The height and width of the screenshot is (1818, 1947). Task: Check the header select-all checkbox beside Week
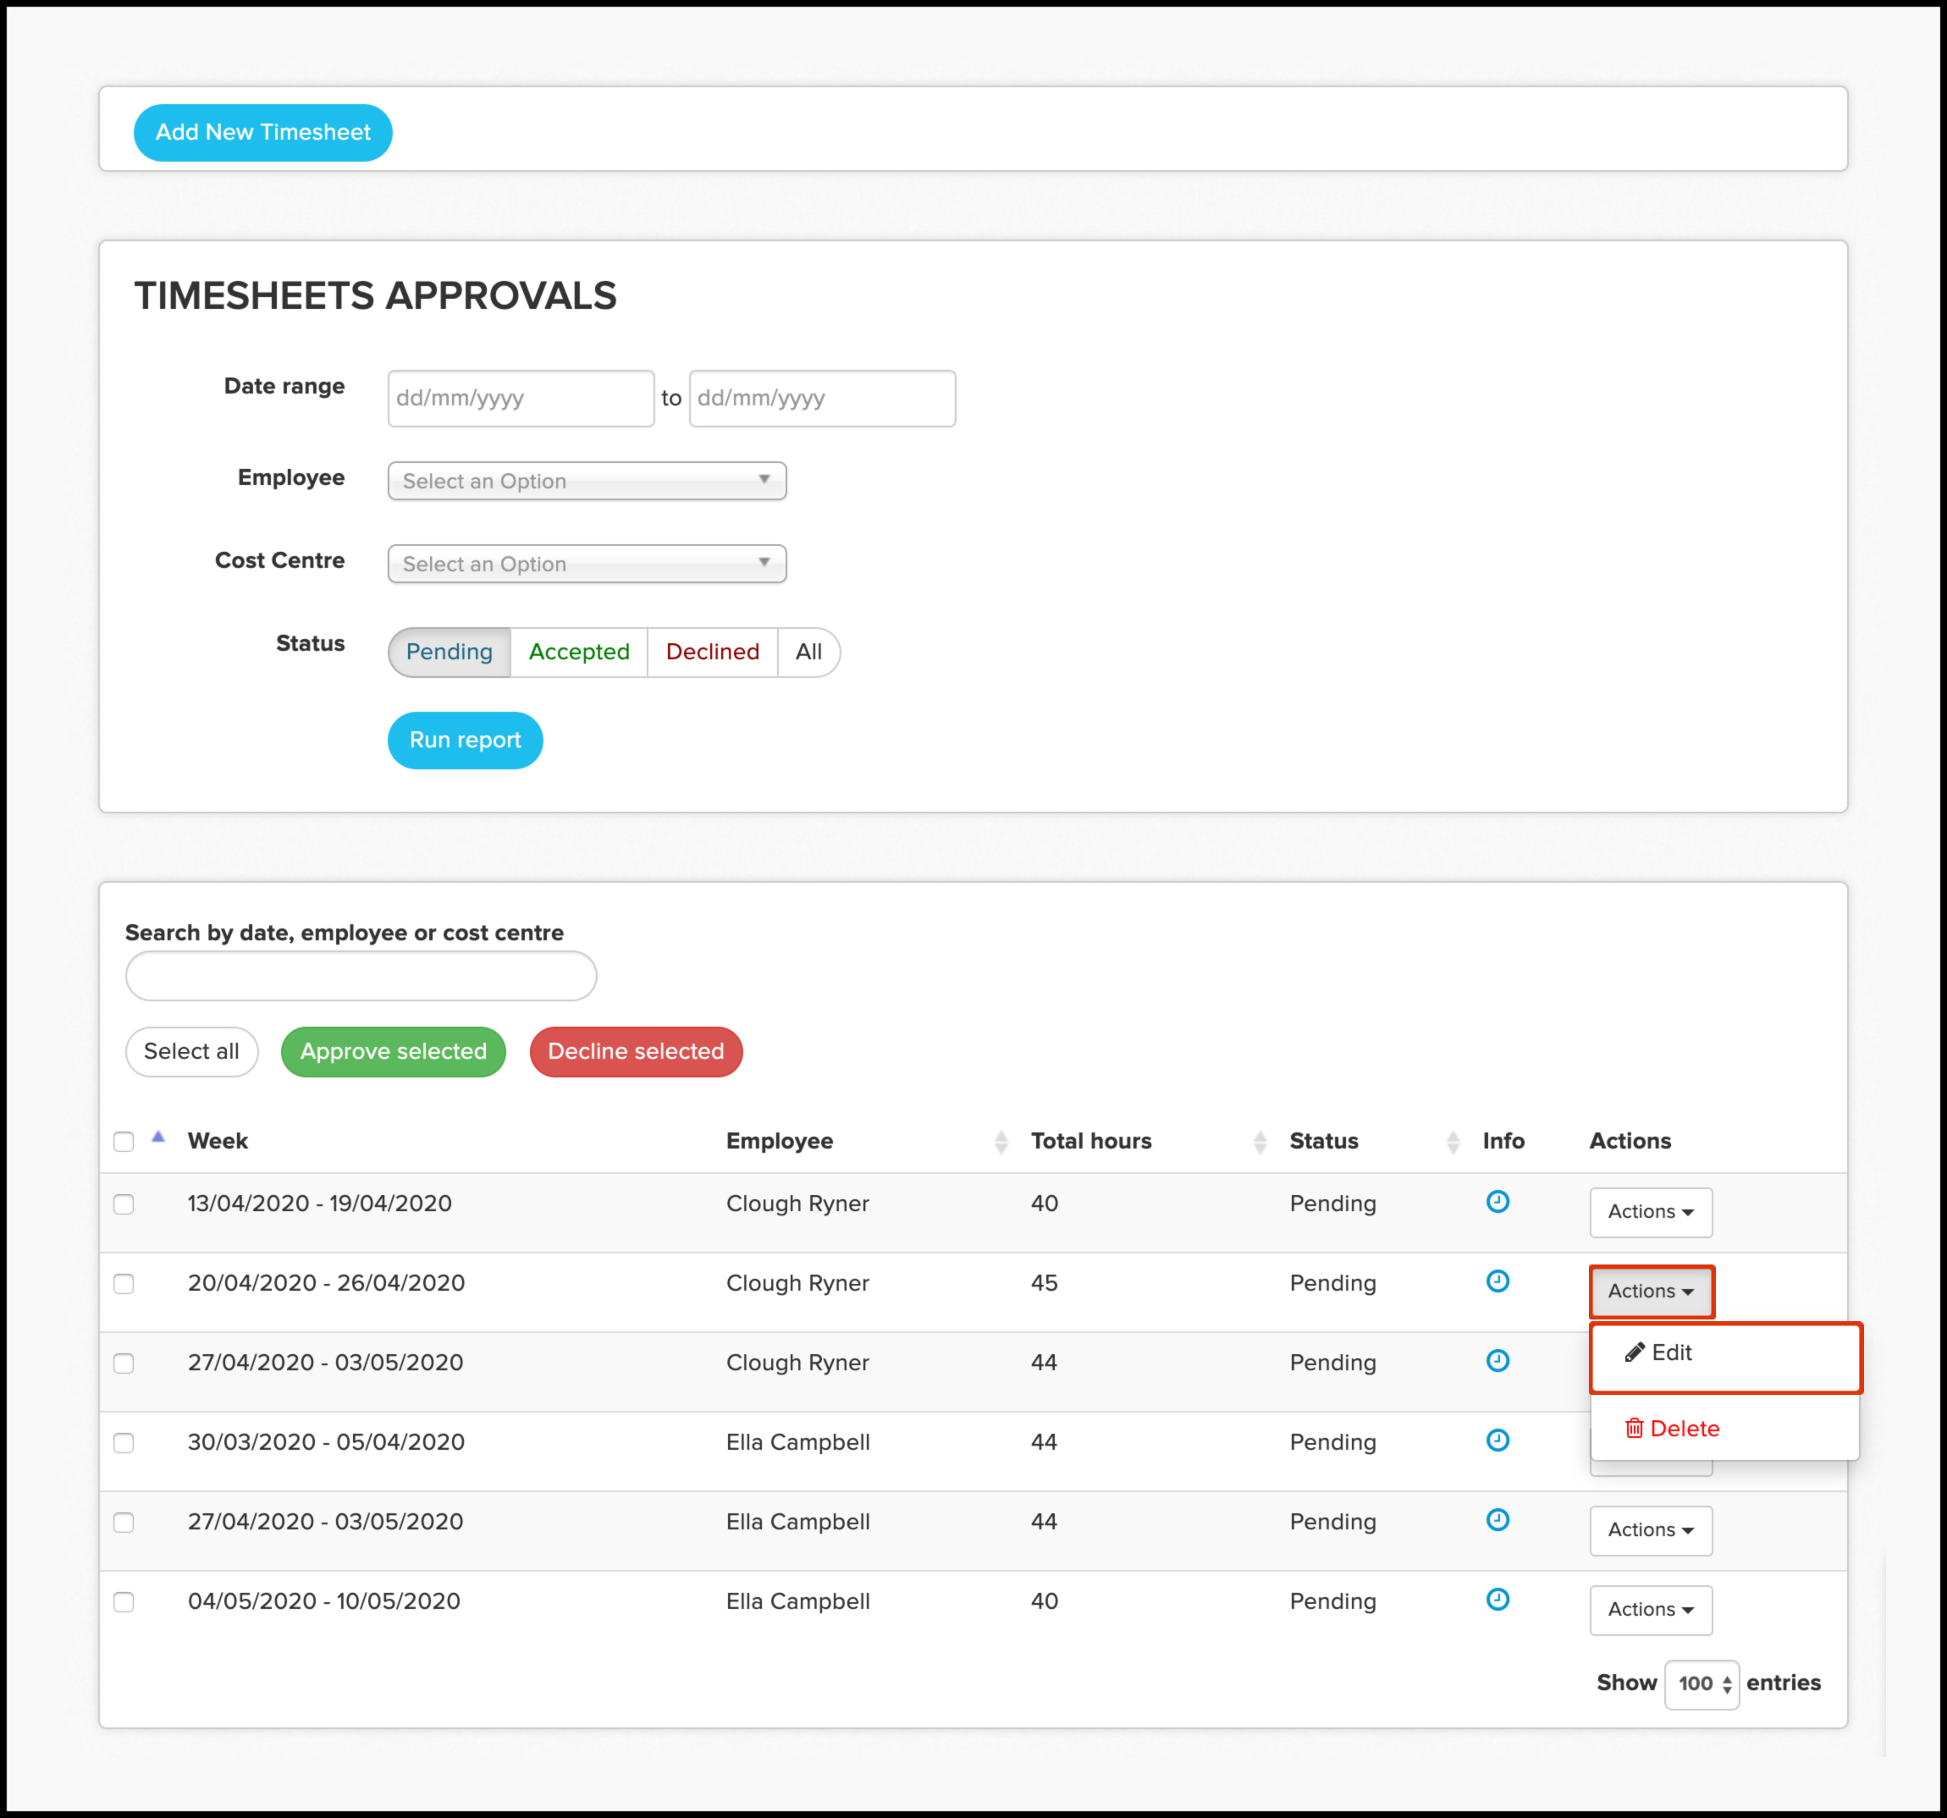pos(124,1142)
